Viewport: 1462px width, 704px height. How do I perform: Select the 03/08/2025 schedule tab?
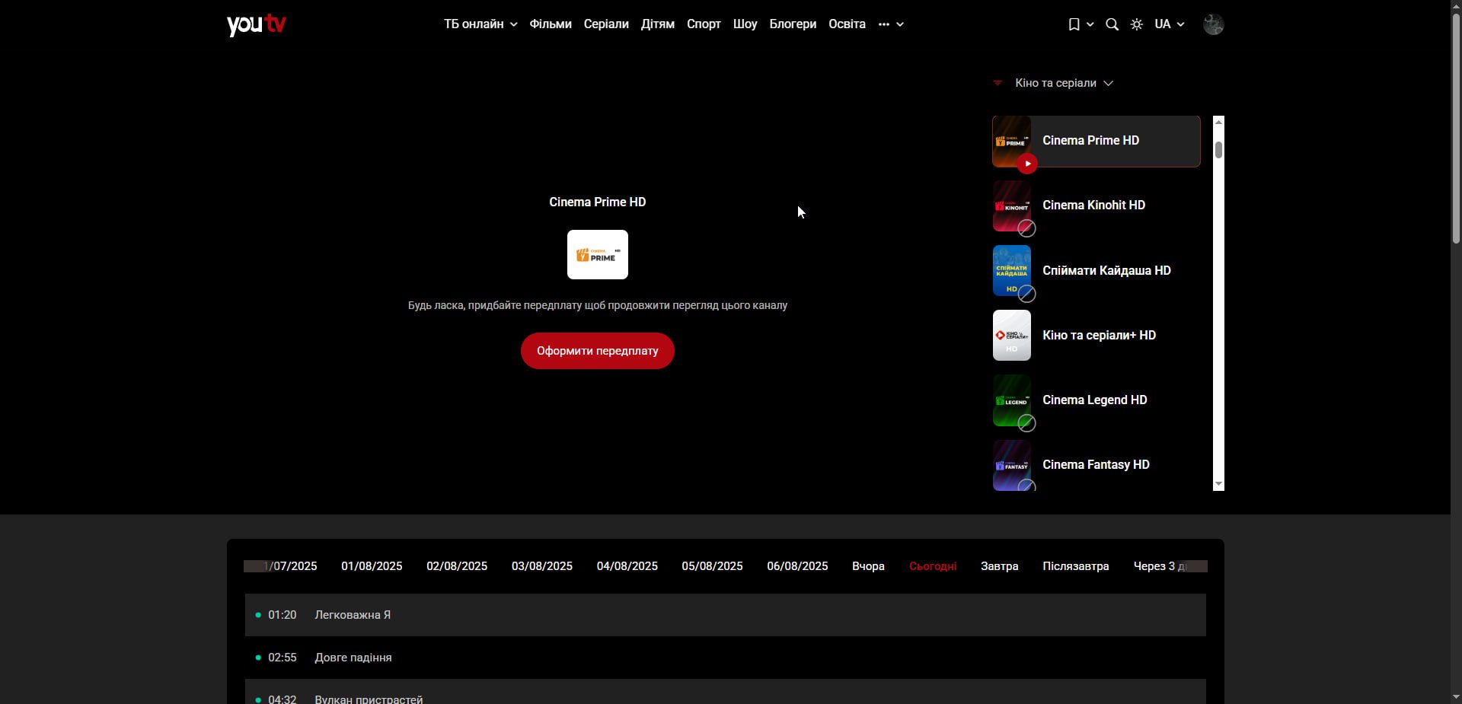542,566
